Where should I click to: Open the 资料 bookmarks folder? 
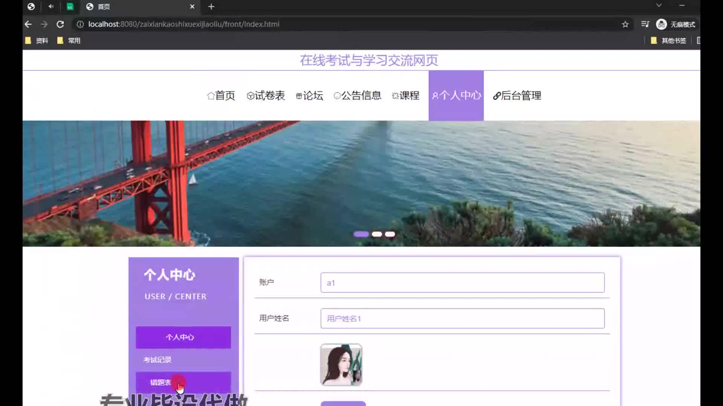[x=37, y=41]
